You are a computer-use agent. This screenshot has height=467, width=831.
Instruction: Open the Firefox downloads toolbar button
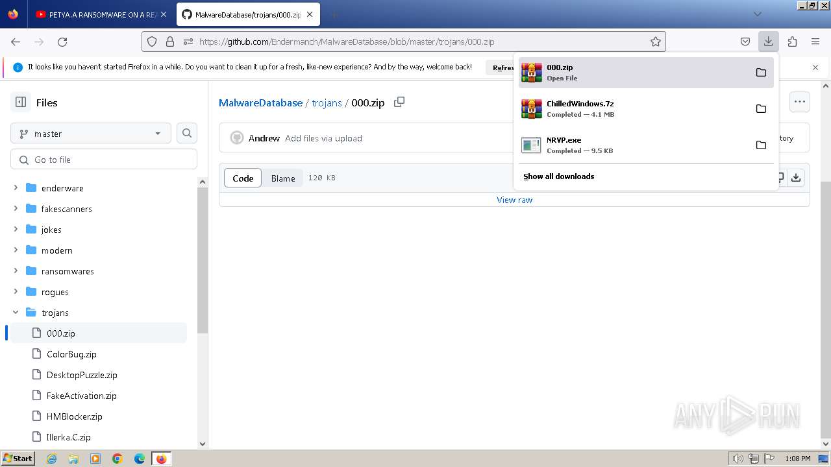click(x=768, y=42)
